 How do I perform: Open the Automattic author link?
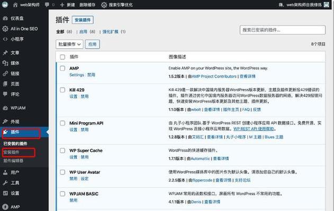coord(200,159)
